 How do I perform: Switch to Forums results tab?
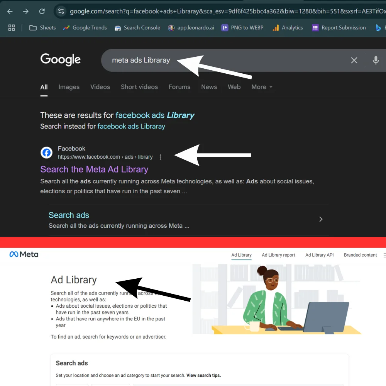point(179,87)
